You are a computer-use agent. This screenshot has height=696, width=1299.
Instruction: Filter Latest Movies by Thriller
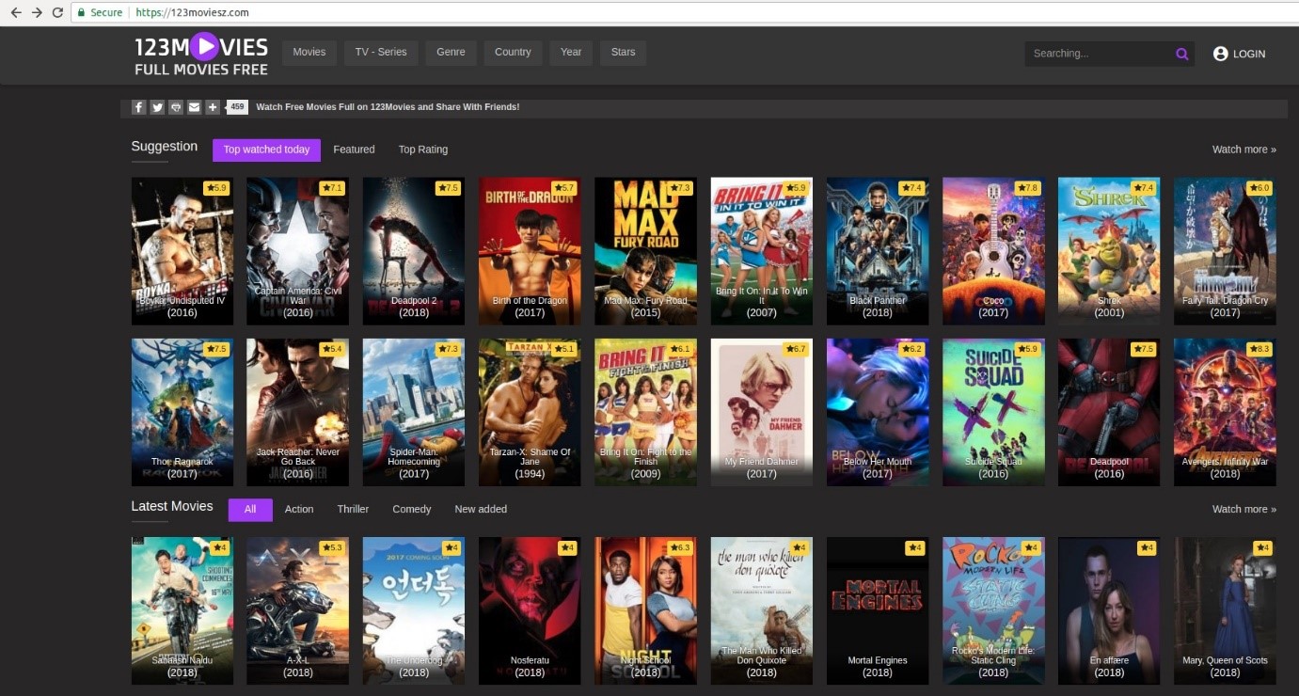pos(353,510)
